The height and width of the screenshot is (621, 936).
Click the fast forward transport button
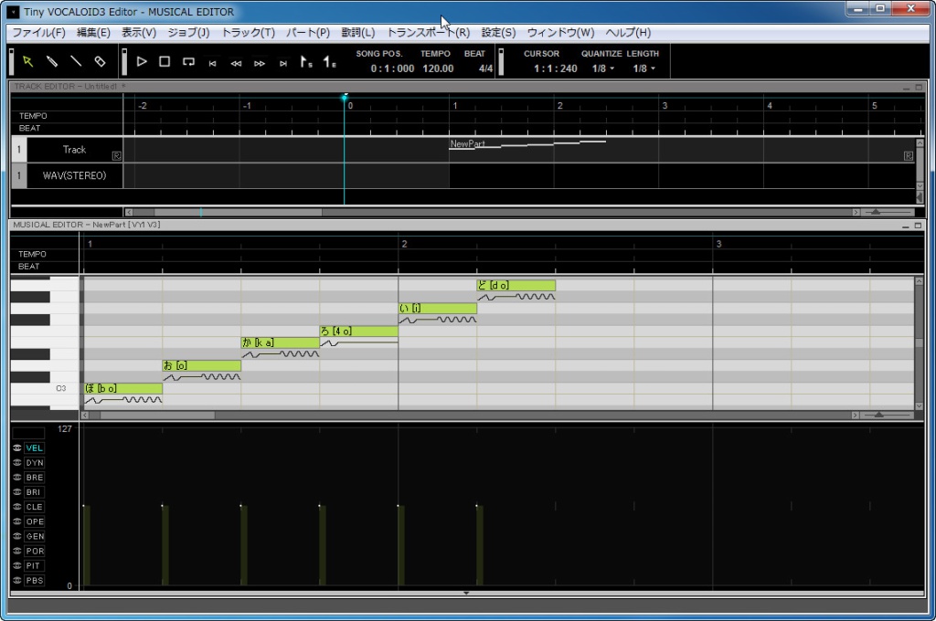[260, 63]
